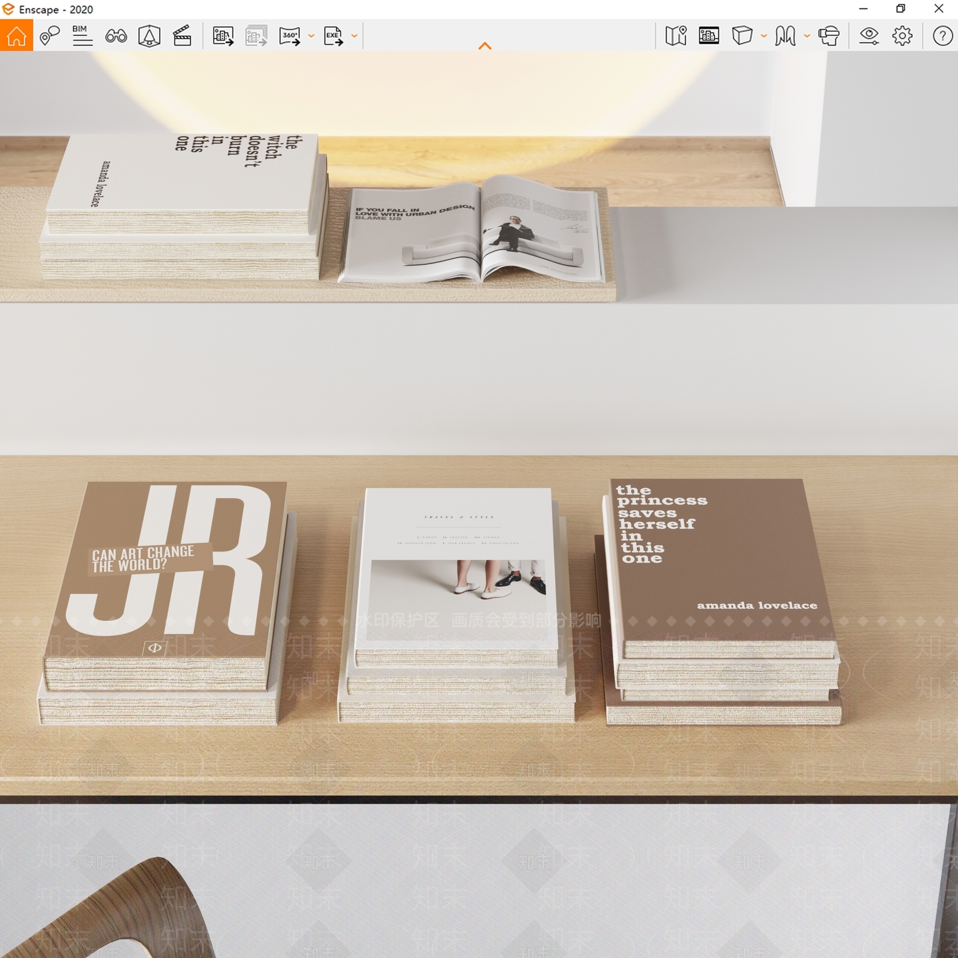The width and height of the screenshot is (958, 958).
Task: Open Collaborative Annotations pin-and-chat icon
Action: (50, 35)
